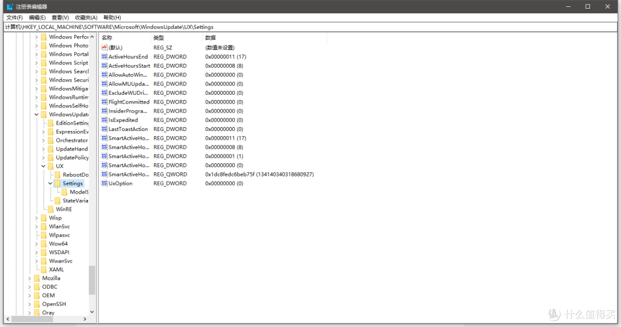Screen dimensions: 621x327
Task: Open the 编辑(E) menu
Action: pyautogui.click(x=37, y=17)
